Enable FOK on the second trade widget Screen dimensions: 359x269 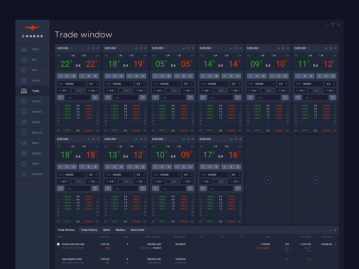click(x=121, y=90)
